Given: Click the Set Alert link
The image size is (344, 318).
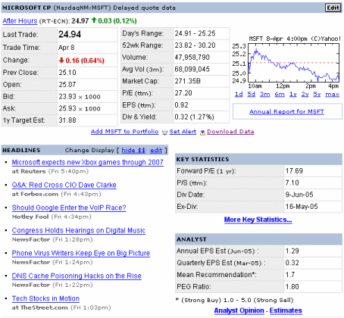Looking at the screenshot, I should click(x=183, y=132).
